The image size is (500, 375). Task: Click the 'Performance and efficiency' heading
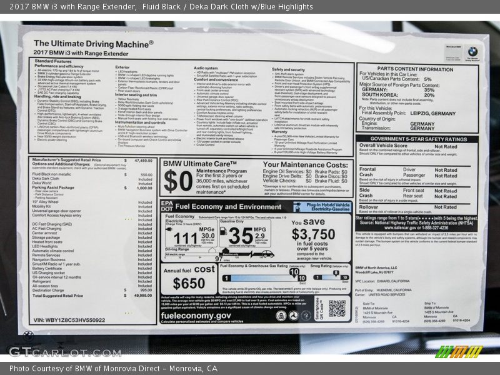coord(59,66)
